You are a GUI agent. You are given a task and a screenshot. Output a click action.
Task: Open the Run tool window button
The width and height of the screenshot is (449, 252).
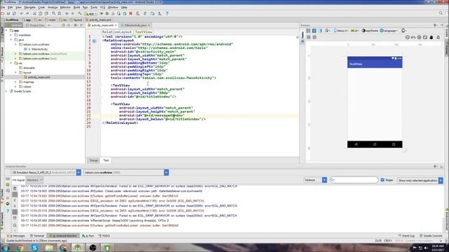[88, 236]
